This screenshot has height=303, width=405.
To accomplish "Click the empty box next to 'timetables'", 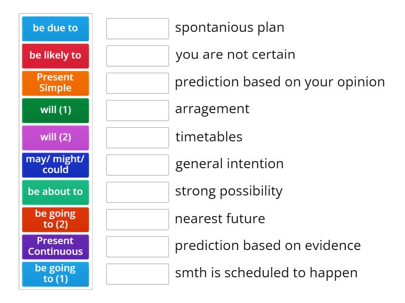I will click(137, 137).
